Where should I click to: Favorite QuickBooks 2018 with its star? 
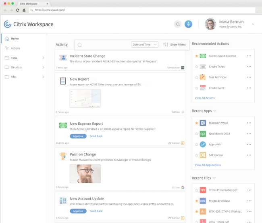(197, 134)
